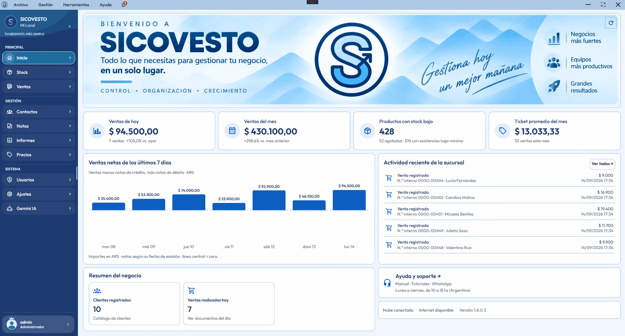
Task: Open the Ayuda y soporte link
Action: [x=418, y=276]
